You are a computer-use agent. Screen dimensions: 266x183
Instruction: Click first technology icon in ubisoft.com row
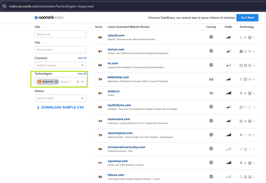241,38
